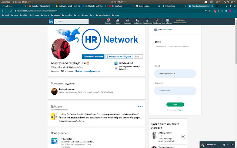Image resolution: width=237 pixels, height=148 pixels.
Task: Open the messaging bar options dots
Action: click(228, 145)
